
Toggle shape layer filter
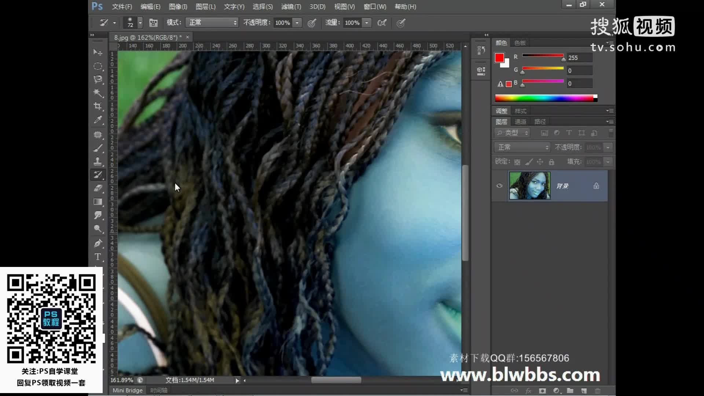[582, 133]
